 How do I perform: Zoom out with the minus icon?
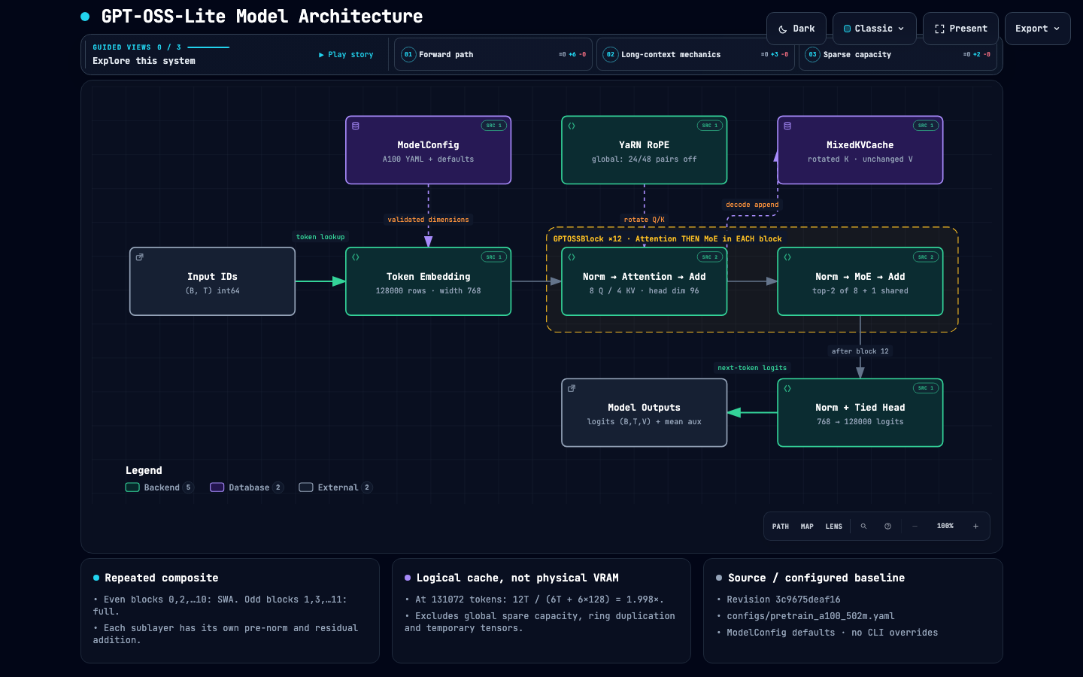915,527
